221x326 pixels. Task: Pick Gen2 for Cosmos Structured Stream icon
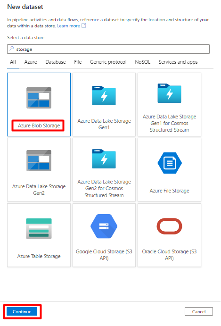point(104,159)
